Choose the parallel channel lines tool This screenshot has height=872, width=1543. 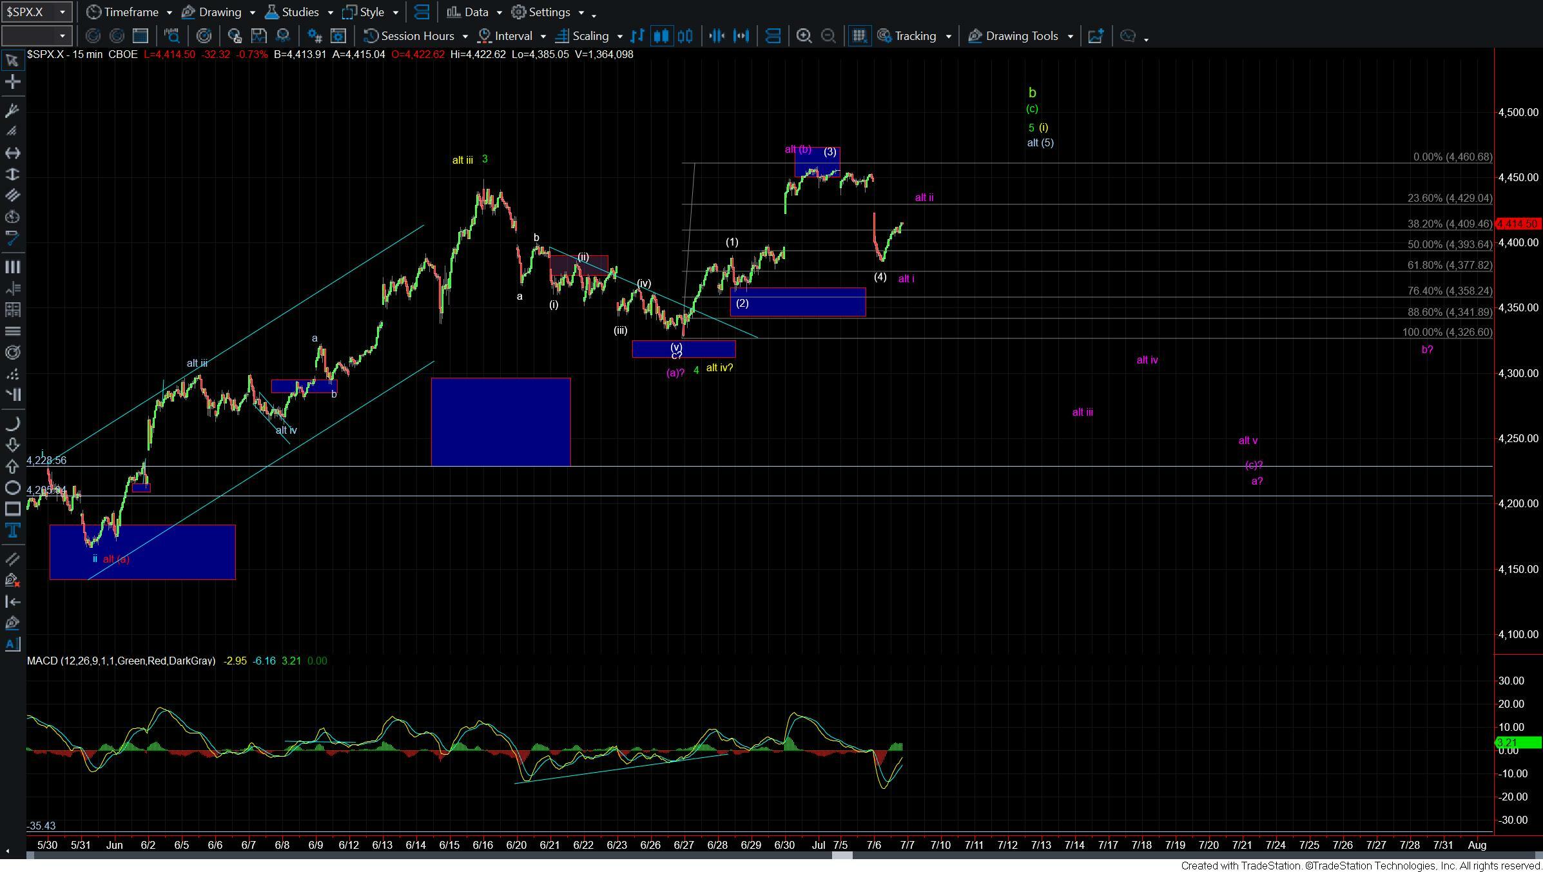pos(12,195)
